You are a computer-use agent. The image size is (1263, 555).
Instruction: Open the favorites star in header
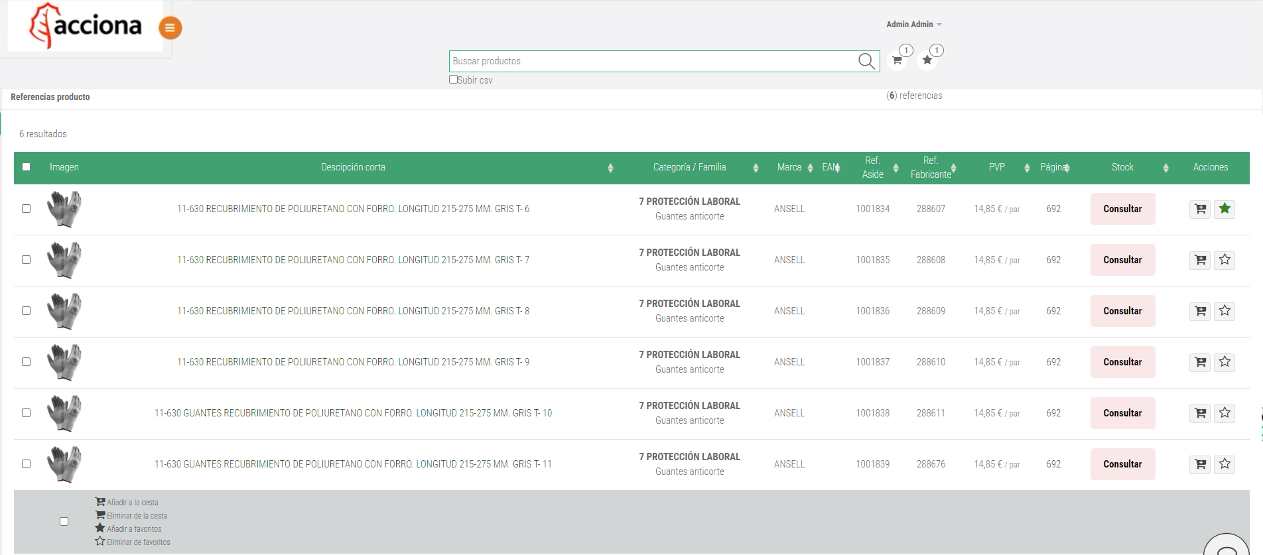[x=927, y=60]
